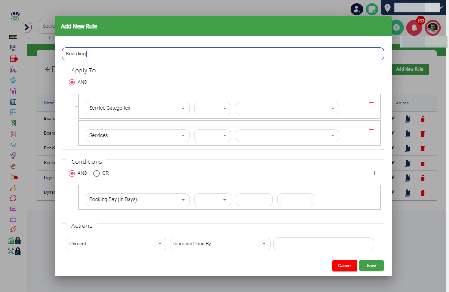Click the paw logo in the sidebar
The width and height of the screenshot is (449, 292).
point(15,16)
